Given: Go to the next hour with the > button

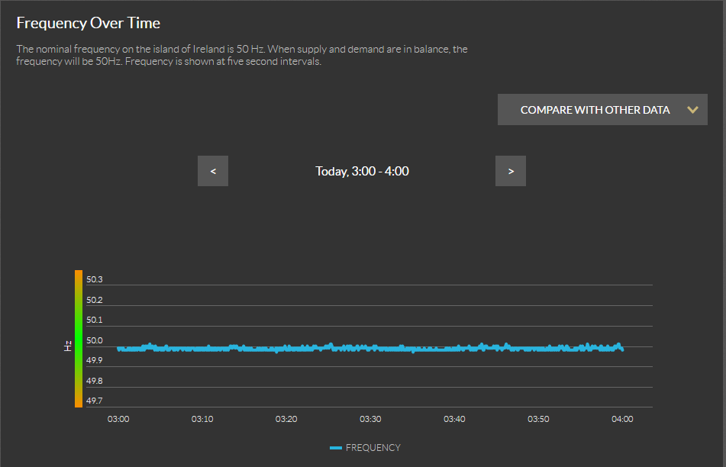Looking at the screenshot, I should click(511, 171).
